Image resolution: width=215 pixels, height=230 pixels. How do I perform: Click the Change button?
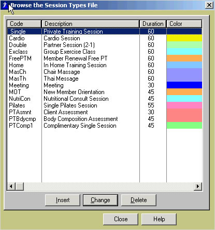[x=101, y=200]
